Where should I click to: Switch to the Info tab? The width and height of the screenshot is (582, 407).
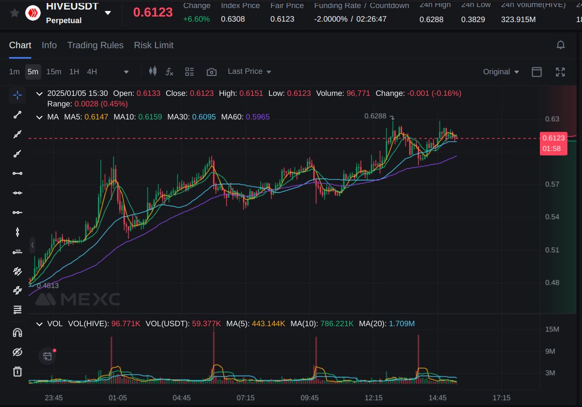[49, 45]
